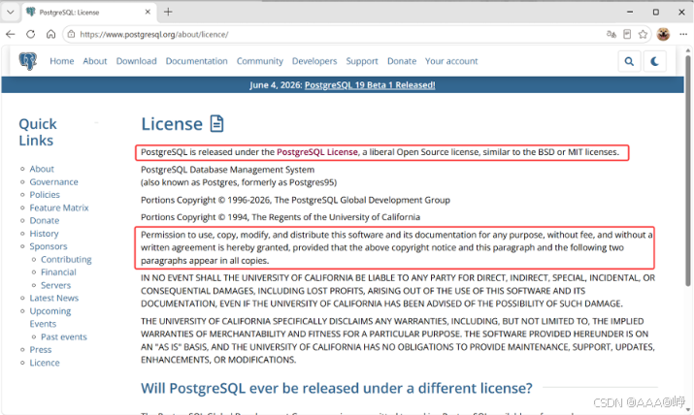694x415 pixels.
Task: Follow the PostgreSQL License link
Action: [316, 152]
